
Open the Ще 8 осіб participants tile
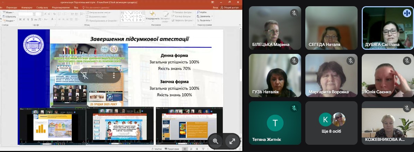point(331,123)
